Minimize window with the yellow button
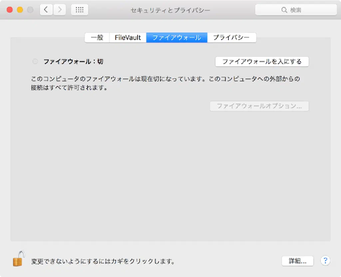 point(20,10)
